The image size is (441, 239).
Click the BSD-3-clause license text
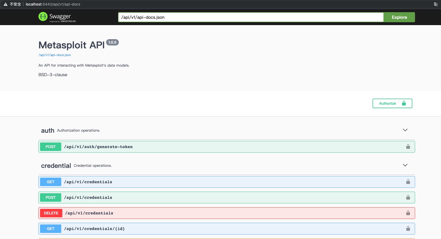[x=53, y=75]
